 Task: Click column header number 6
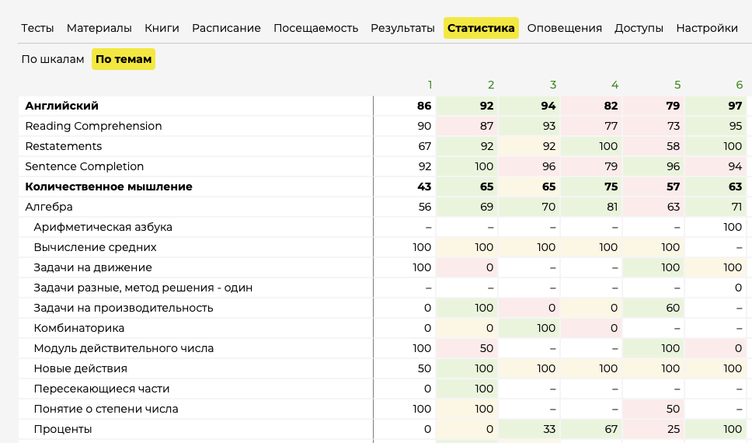click(739, 85)
